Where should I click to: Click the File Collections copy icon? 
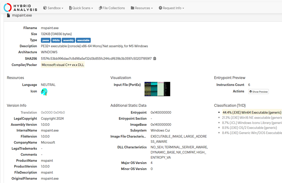pyautogui.click(x=100, y=8)
